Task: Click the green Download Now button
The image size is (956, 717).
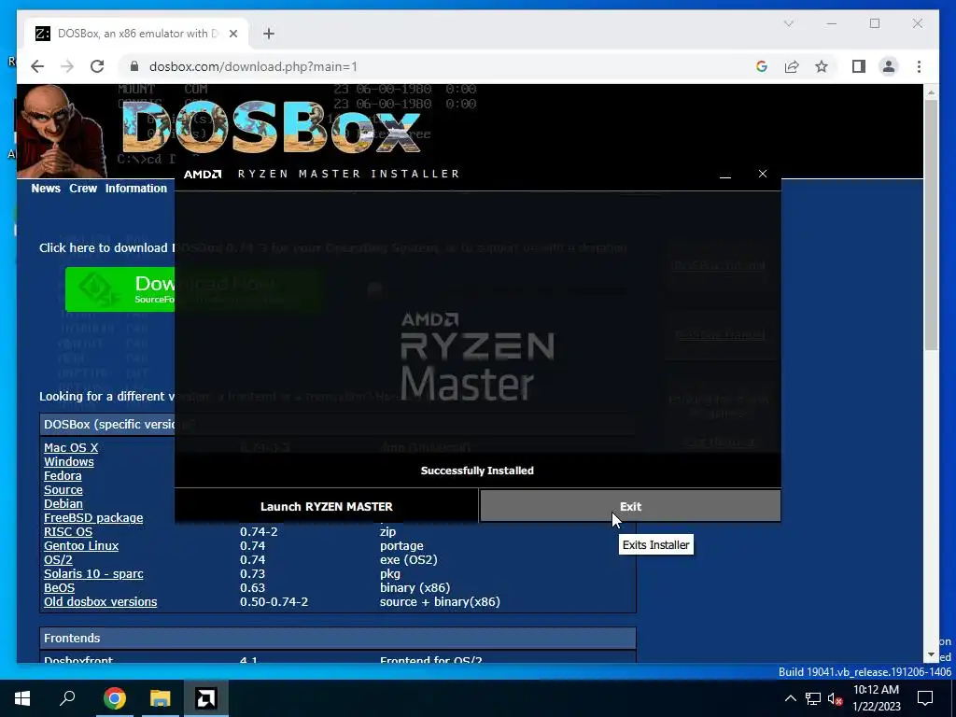Action: (120, 289)
